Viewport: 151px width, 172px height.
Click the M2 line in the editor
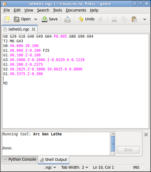click(5, 83)
